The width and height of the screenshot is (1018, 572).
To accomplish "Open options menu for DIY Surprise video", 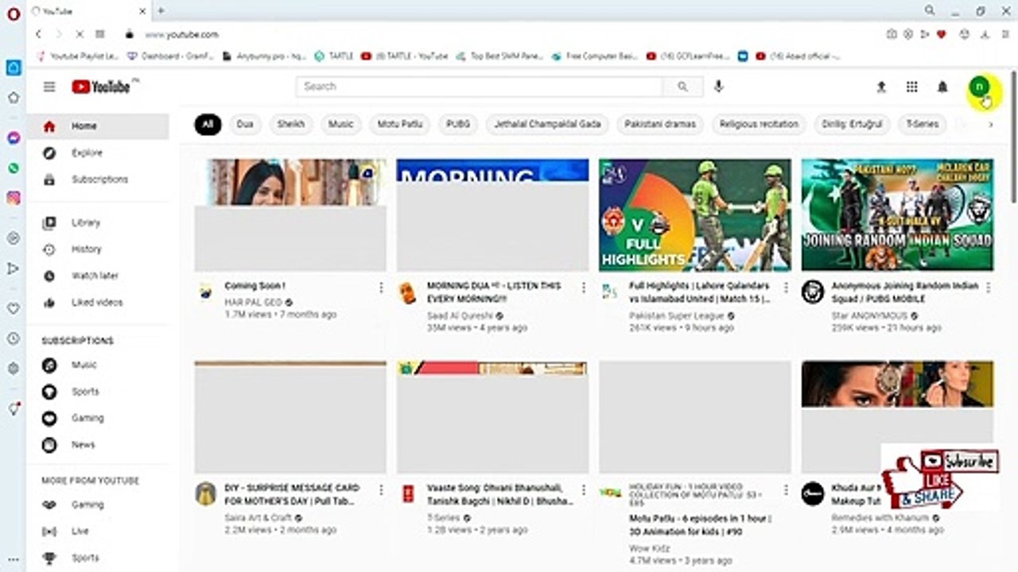I will coord(381,489).
